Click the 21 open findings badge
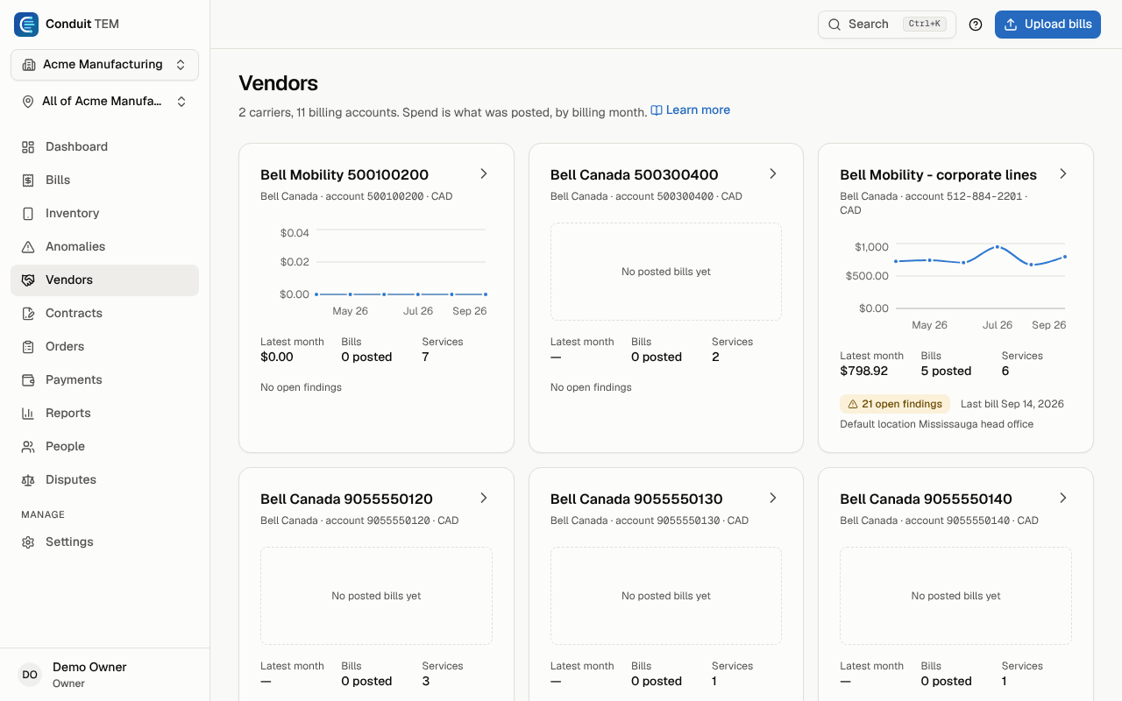This screenshot has width=1122, height=701. (x=894, y=404)
